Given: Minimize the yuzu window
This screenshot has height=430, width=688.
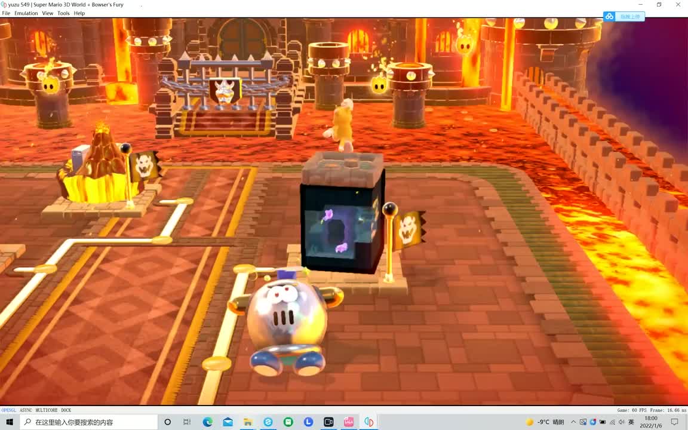Looking at the screenshot, I should pyautogui.click(x=641, y=4).
